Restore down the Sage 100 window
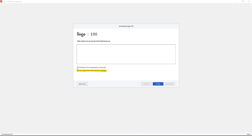 pos(243,1)
